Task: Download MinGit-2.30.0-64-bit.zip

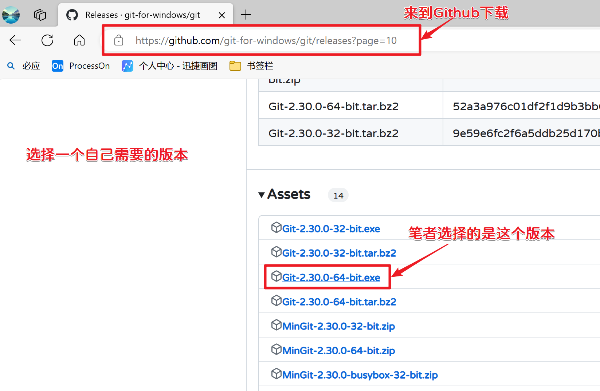Action: [339, 351]
